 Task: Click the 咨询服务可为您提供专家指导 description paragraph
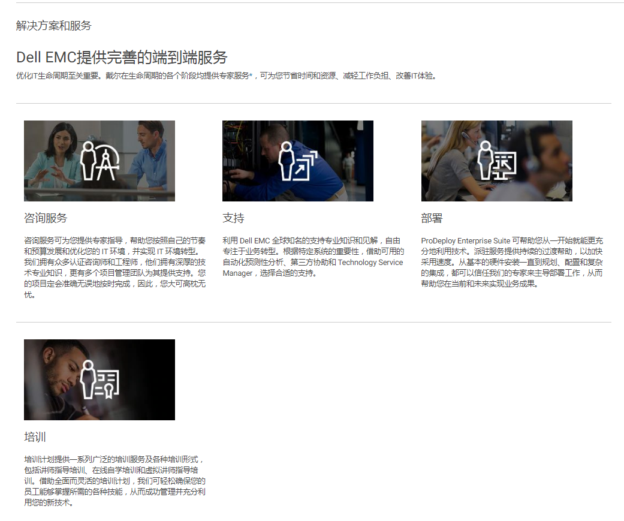pyautogui.click(x=114, y=267)
